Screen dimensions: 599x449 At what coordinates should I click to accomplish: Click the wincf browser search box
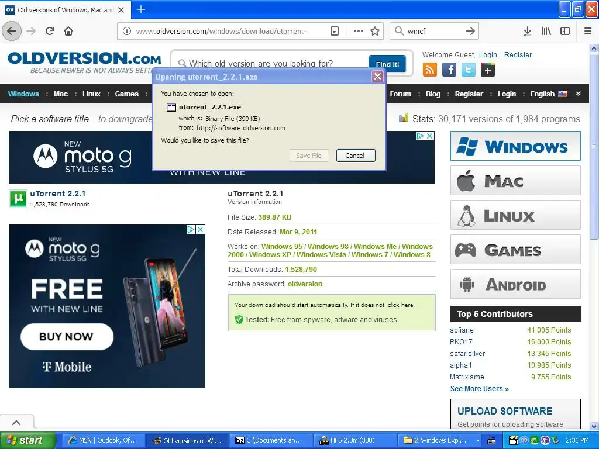tap(433, 31)
